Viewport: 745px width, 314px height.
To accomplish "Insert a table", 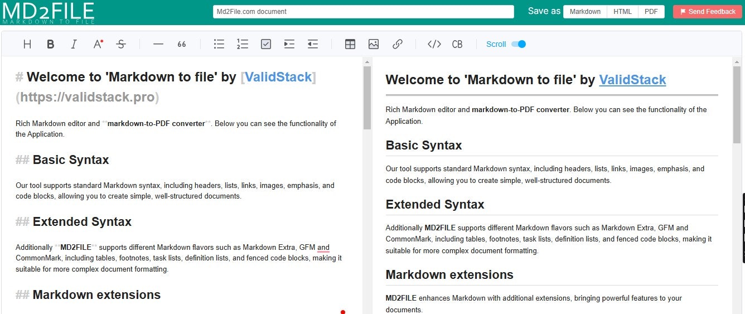I will (350, 44).
